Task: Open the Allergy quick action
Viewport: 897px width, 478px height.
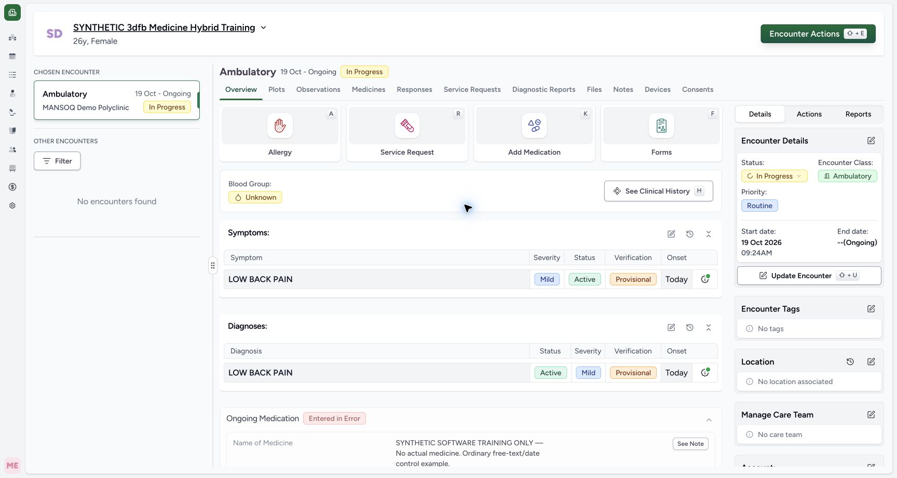Action: [x=280, y=133]
